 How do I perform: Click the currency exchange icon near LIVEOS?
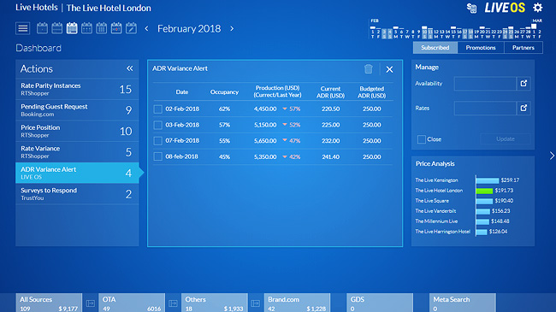pyautogui.click(x=471, y=8)
